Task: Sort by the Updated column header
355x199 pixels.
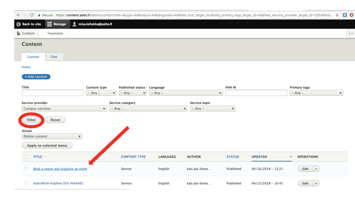Action: pos(259,157)
